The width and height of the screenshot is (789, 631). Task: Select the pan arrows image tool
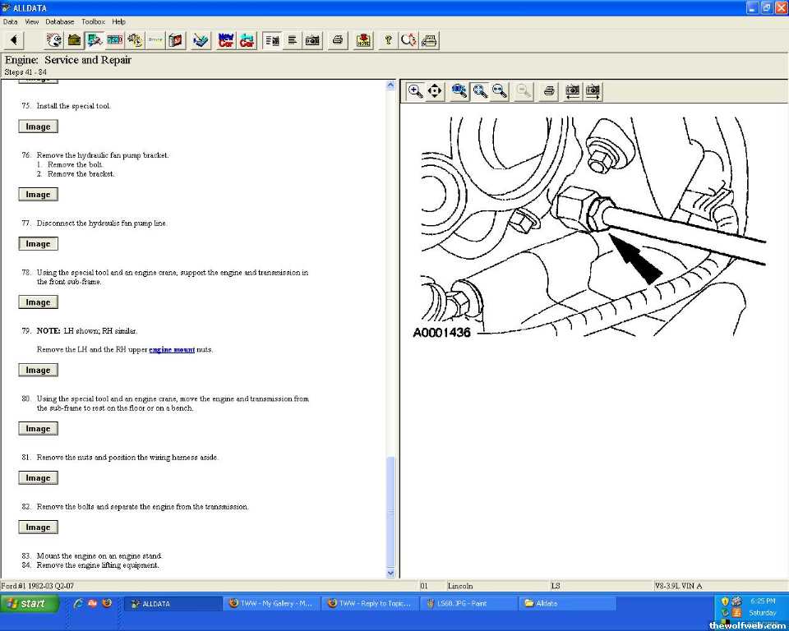tap(436, 91)
